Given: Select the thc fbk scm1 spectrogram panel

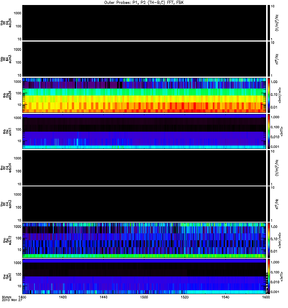Looking at the screenshot, I should coord(144,276).
